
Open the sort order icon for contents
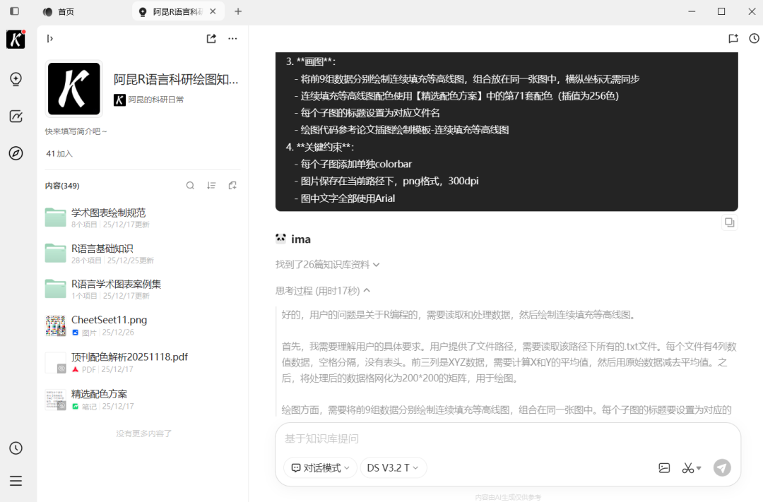click(x=211, y=185)
